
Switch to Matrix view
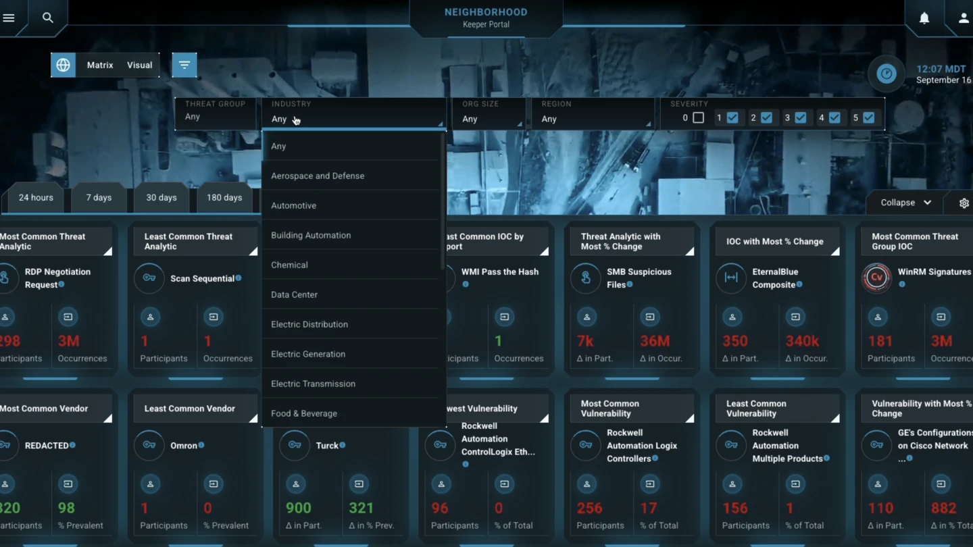(100, 66)
